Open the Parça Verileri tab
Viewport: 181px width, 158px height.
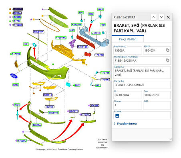click(127, 39)
